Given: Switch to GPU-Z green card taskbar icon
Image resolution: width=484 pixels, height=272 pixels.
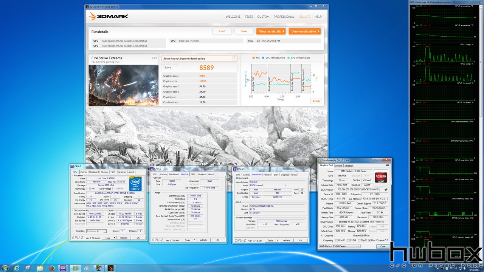Looking at the screenshot, I should click(75, 268).
